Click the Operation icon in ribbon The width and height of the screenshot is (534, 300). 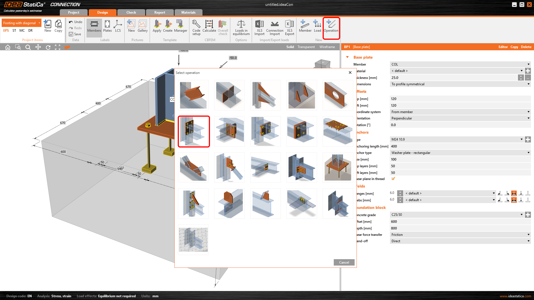(331, 26)
